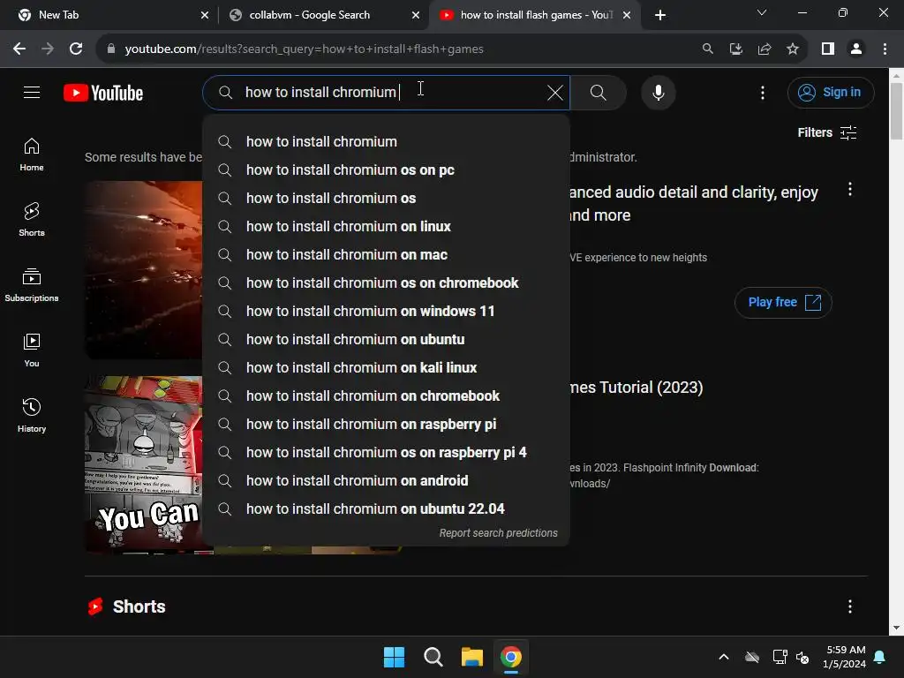Image resolution: width=904 pixels, height=678 pixels.
Task: Open the Filters dropdown
Action: pyautogui.click(x=826, y=132)
